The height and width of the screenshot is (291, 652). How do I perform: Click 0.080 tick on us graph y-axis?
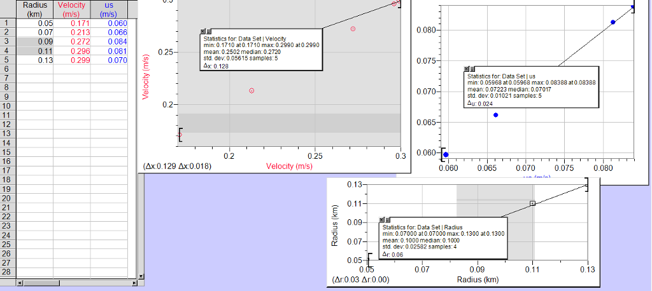(x=426, y=30)
